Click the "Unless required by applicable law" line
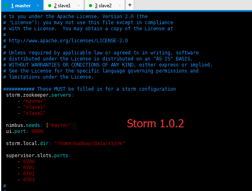 (x=101, y=53)
